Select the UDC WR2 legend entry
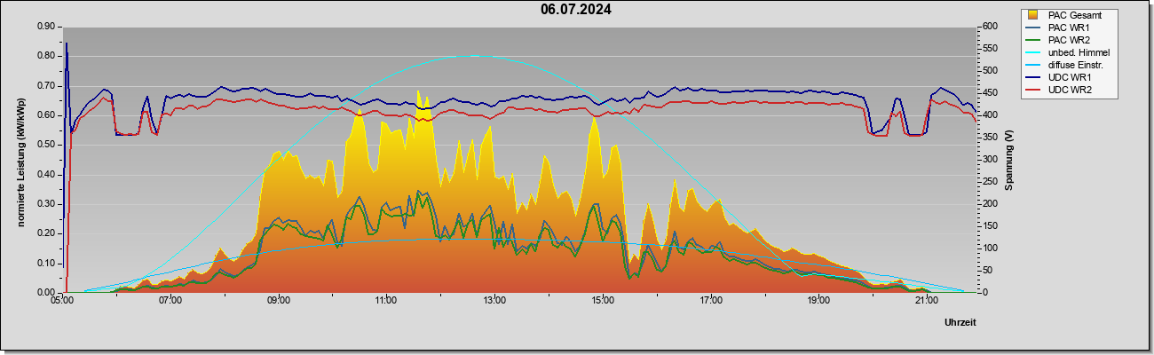 click(x=1061, y=90)
